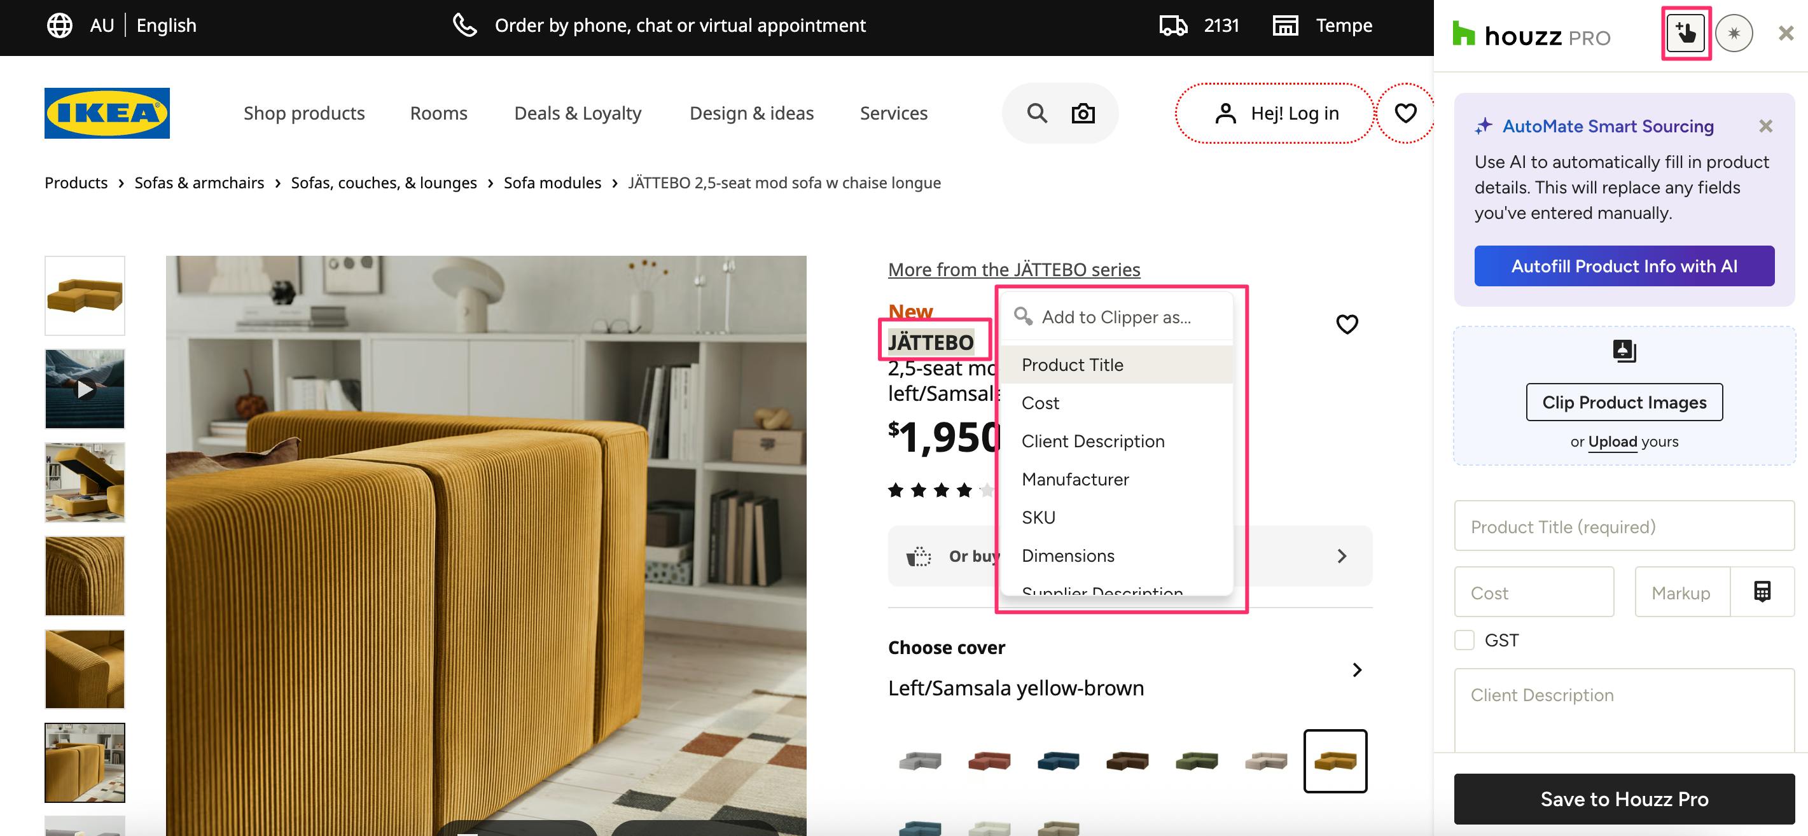This screenshot has width=1808, height=836.
Task: Click Autofill Product Info with AI
Action: [1624, 266]
